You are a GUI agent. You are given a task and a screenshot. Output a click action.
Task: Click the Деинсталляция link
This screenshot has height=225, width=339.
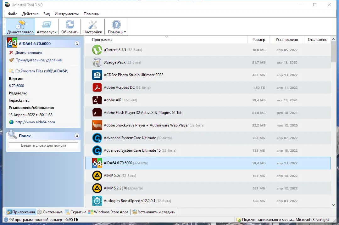[x=29, y=53]
